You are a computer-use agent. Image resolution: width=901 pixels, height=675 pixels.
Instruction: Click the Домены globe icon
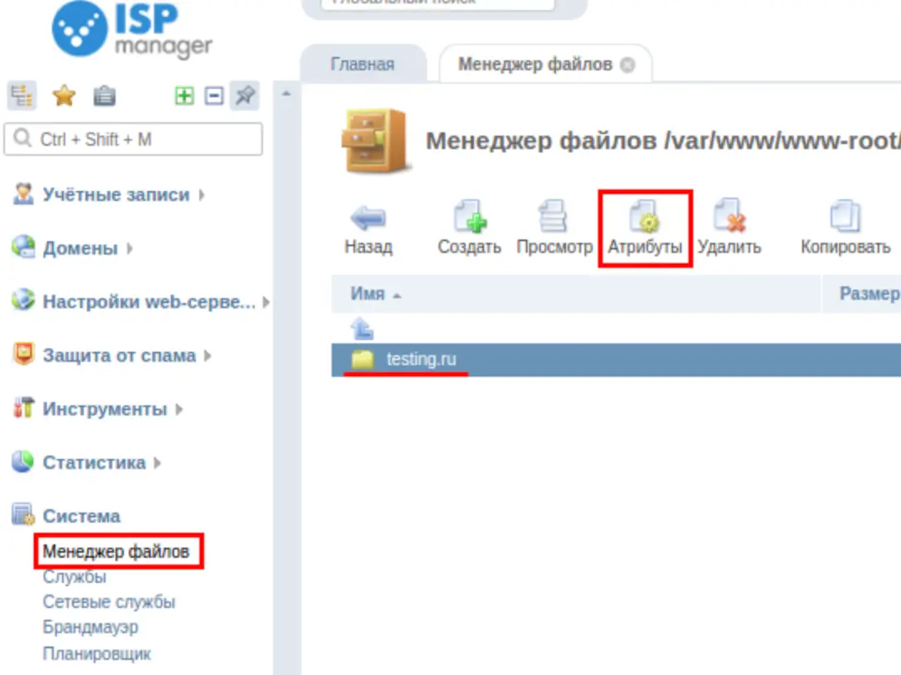[x=23, y=247]
